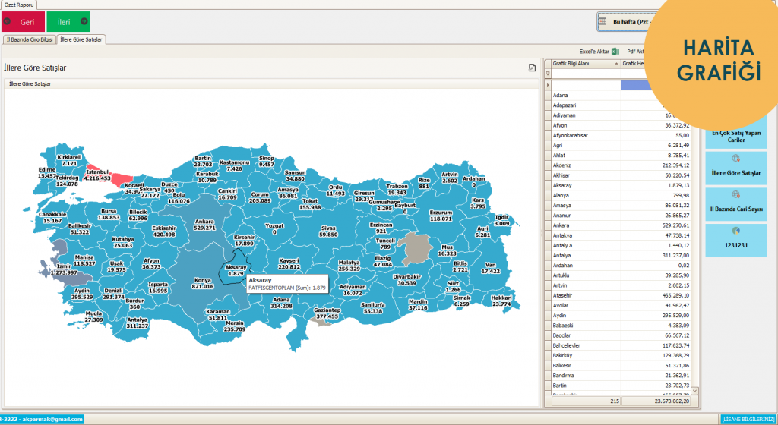This screenshot has height=425, width=778.
Task: Select the İllere Göre Satışlar tab
Action: tap(81, 39)
